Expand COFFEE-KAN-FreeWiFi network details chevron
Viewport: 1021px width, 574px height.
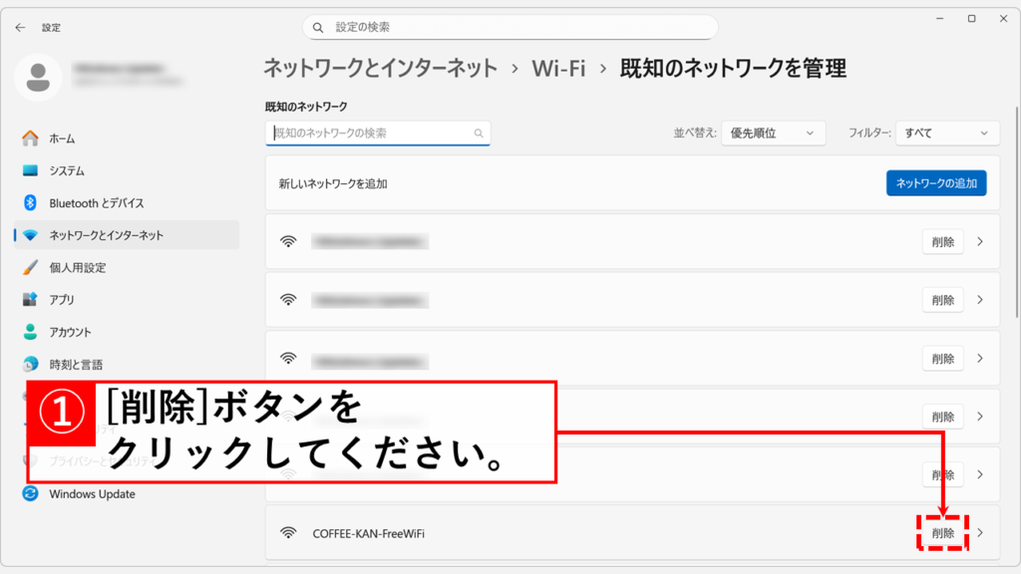coord(980,533)
